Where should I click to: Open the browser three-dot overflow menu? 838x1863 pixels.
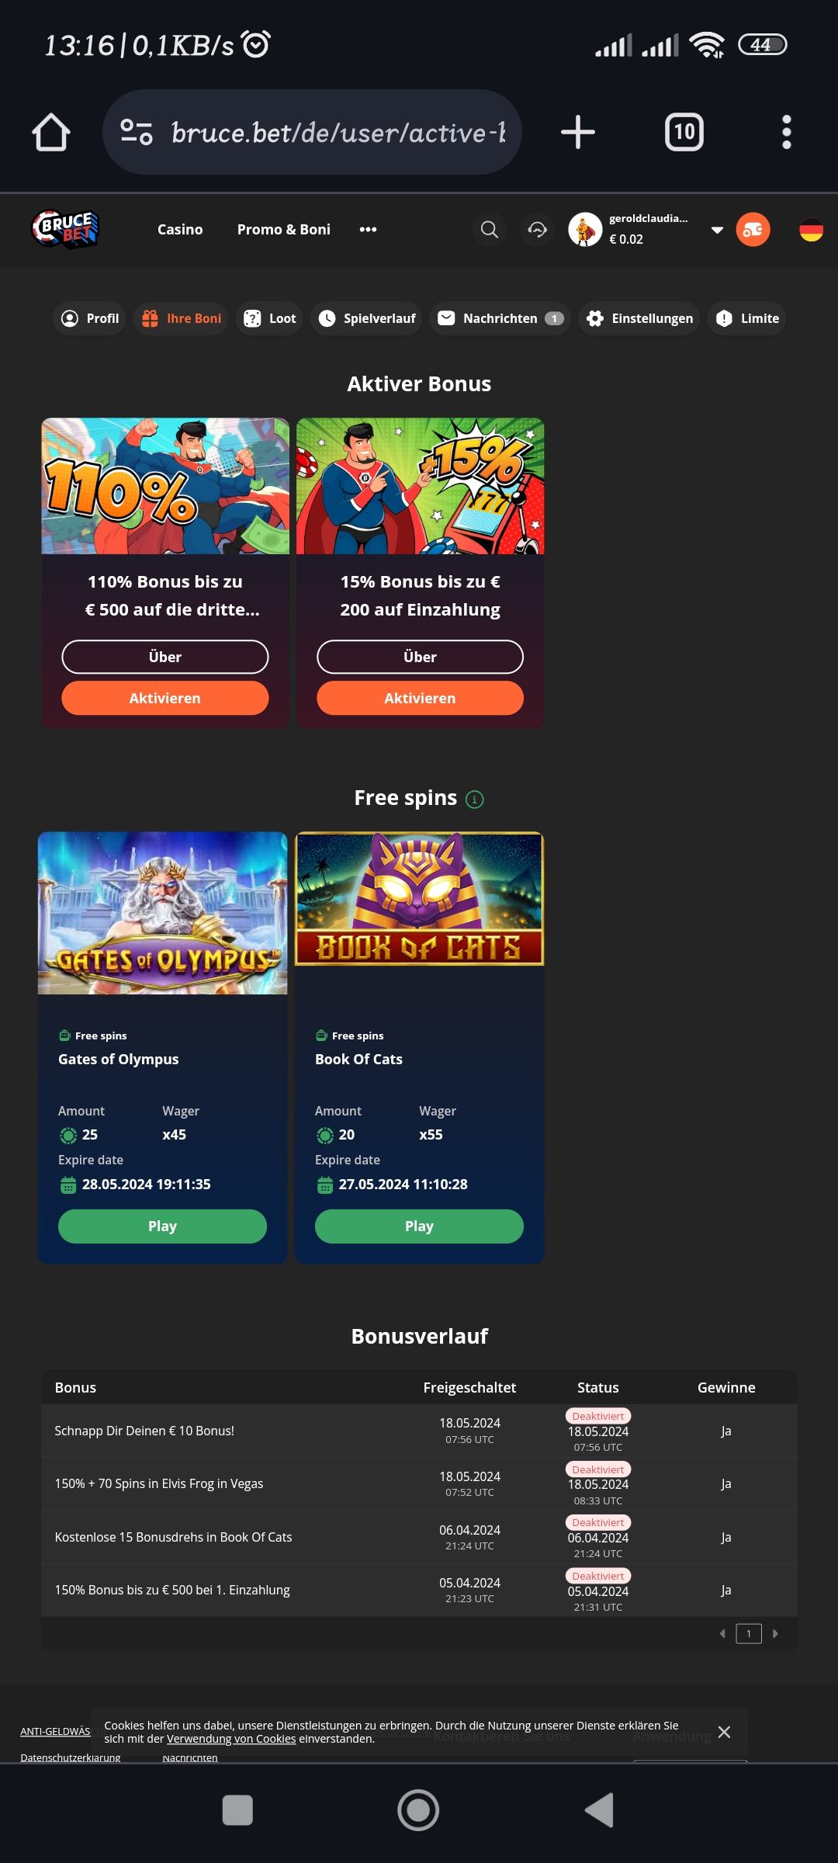786,132
